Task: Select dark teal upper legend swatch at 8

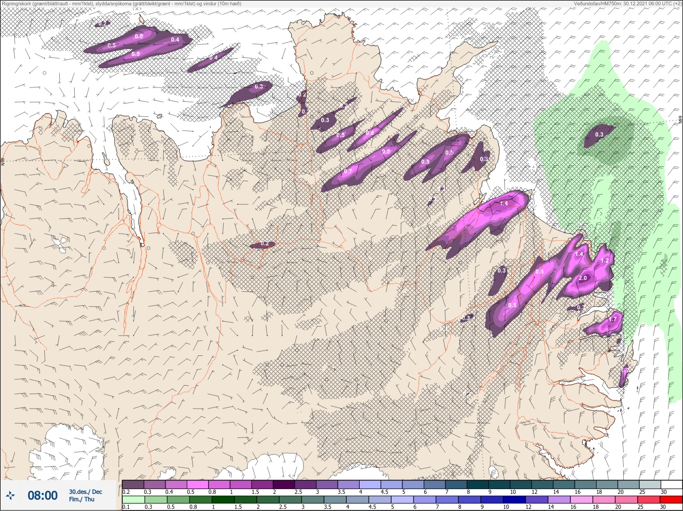Action: [x=478, y=484]
